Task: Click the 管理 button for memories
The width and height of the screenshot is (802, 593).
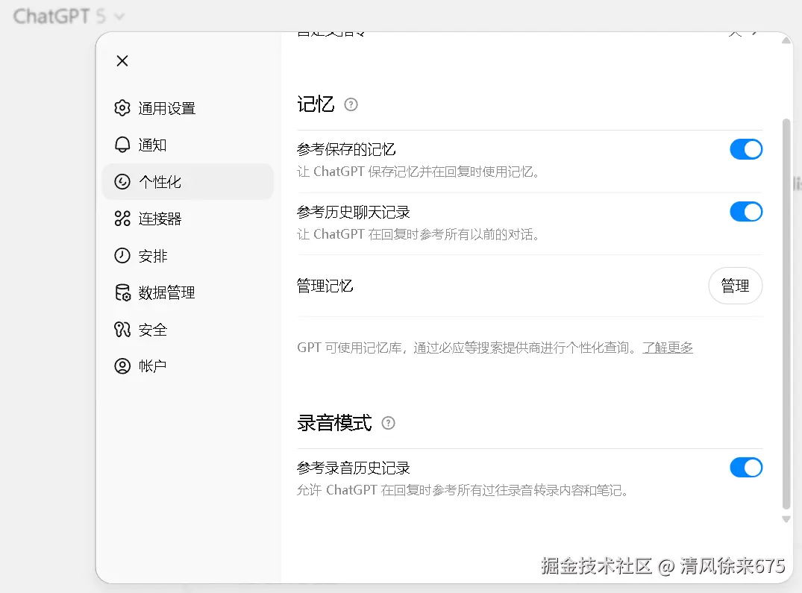Action: [735, 286]
